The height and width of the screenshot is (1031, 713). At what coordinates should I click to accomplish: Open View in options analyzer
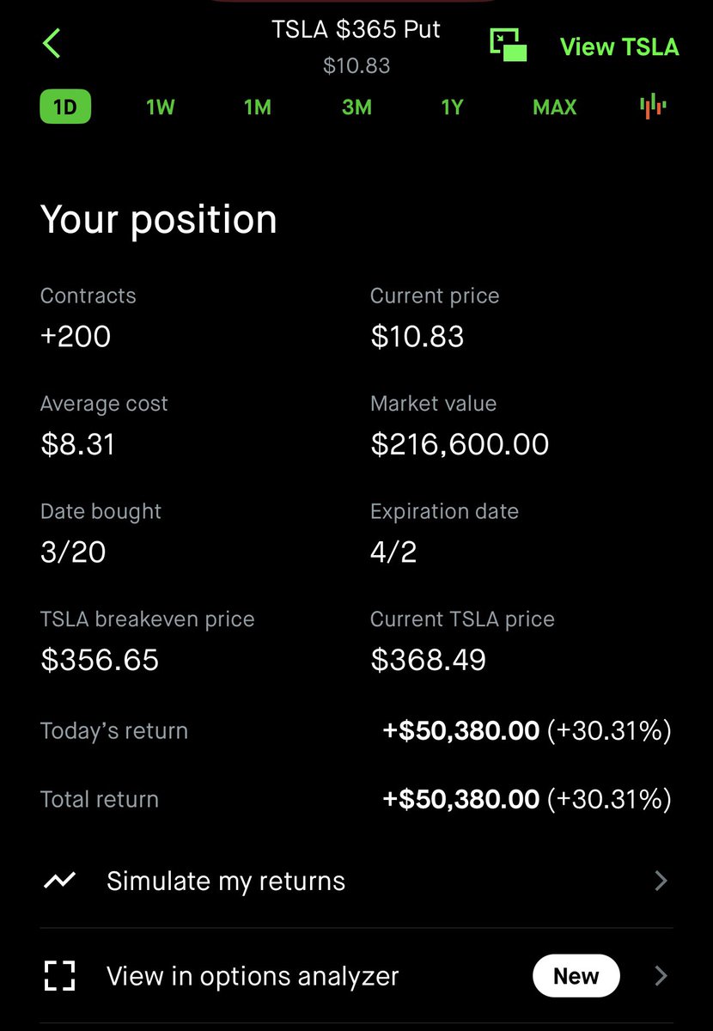coord(356,976)
